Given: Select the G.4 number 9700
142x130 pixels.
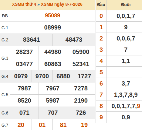Looking at the screenshot, I should [42, 76].
